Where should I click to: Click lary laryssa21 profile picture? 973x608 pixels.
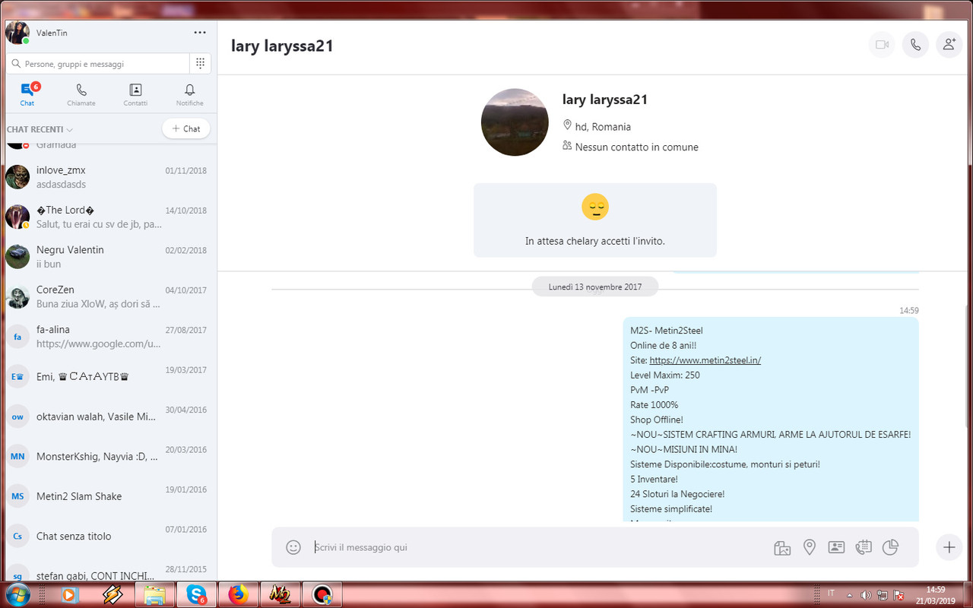[x=515, y=122]
